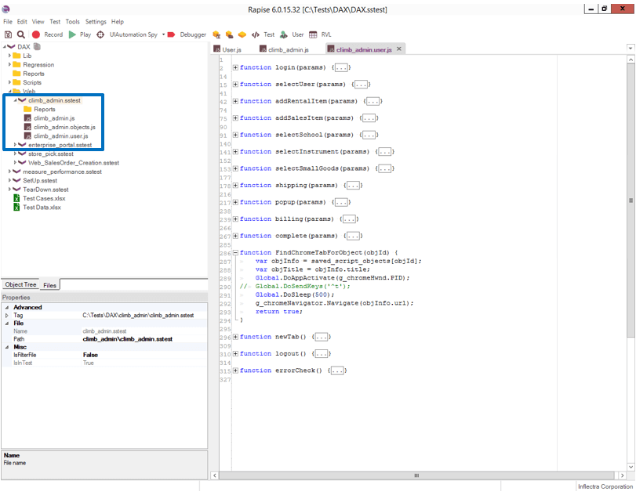
Task: Open Test Data.xlsx spreadsheet
Action: 42,208
